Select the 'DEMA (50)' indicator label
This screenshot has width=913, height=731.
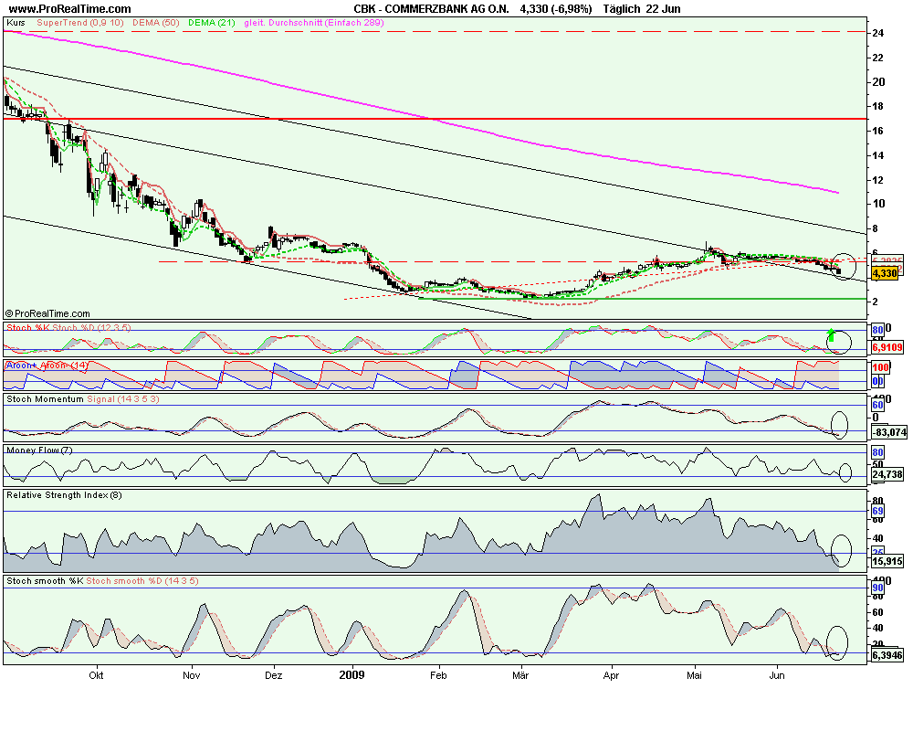tap(155, 23)
